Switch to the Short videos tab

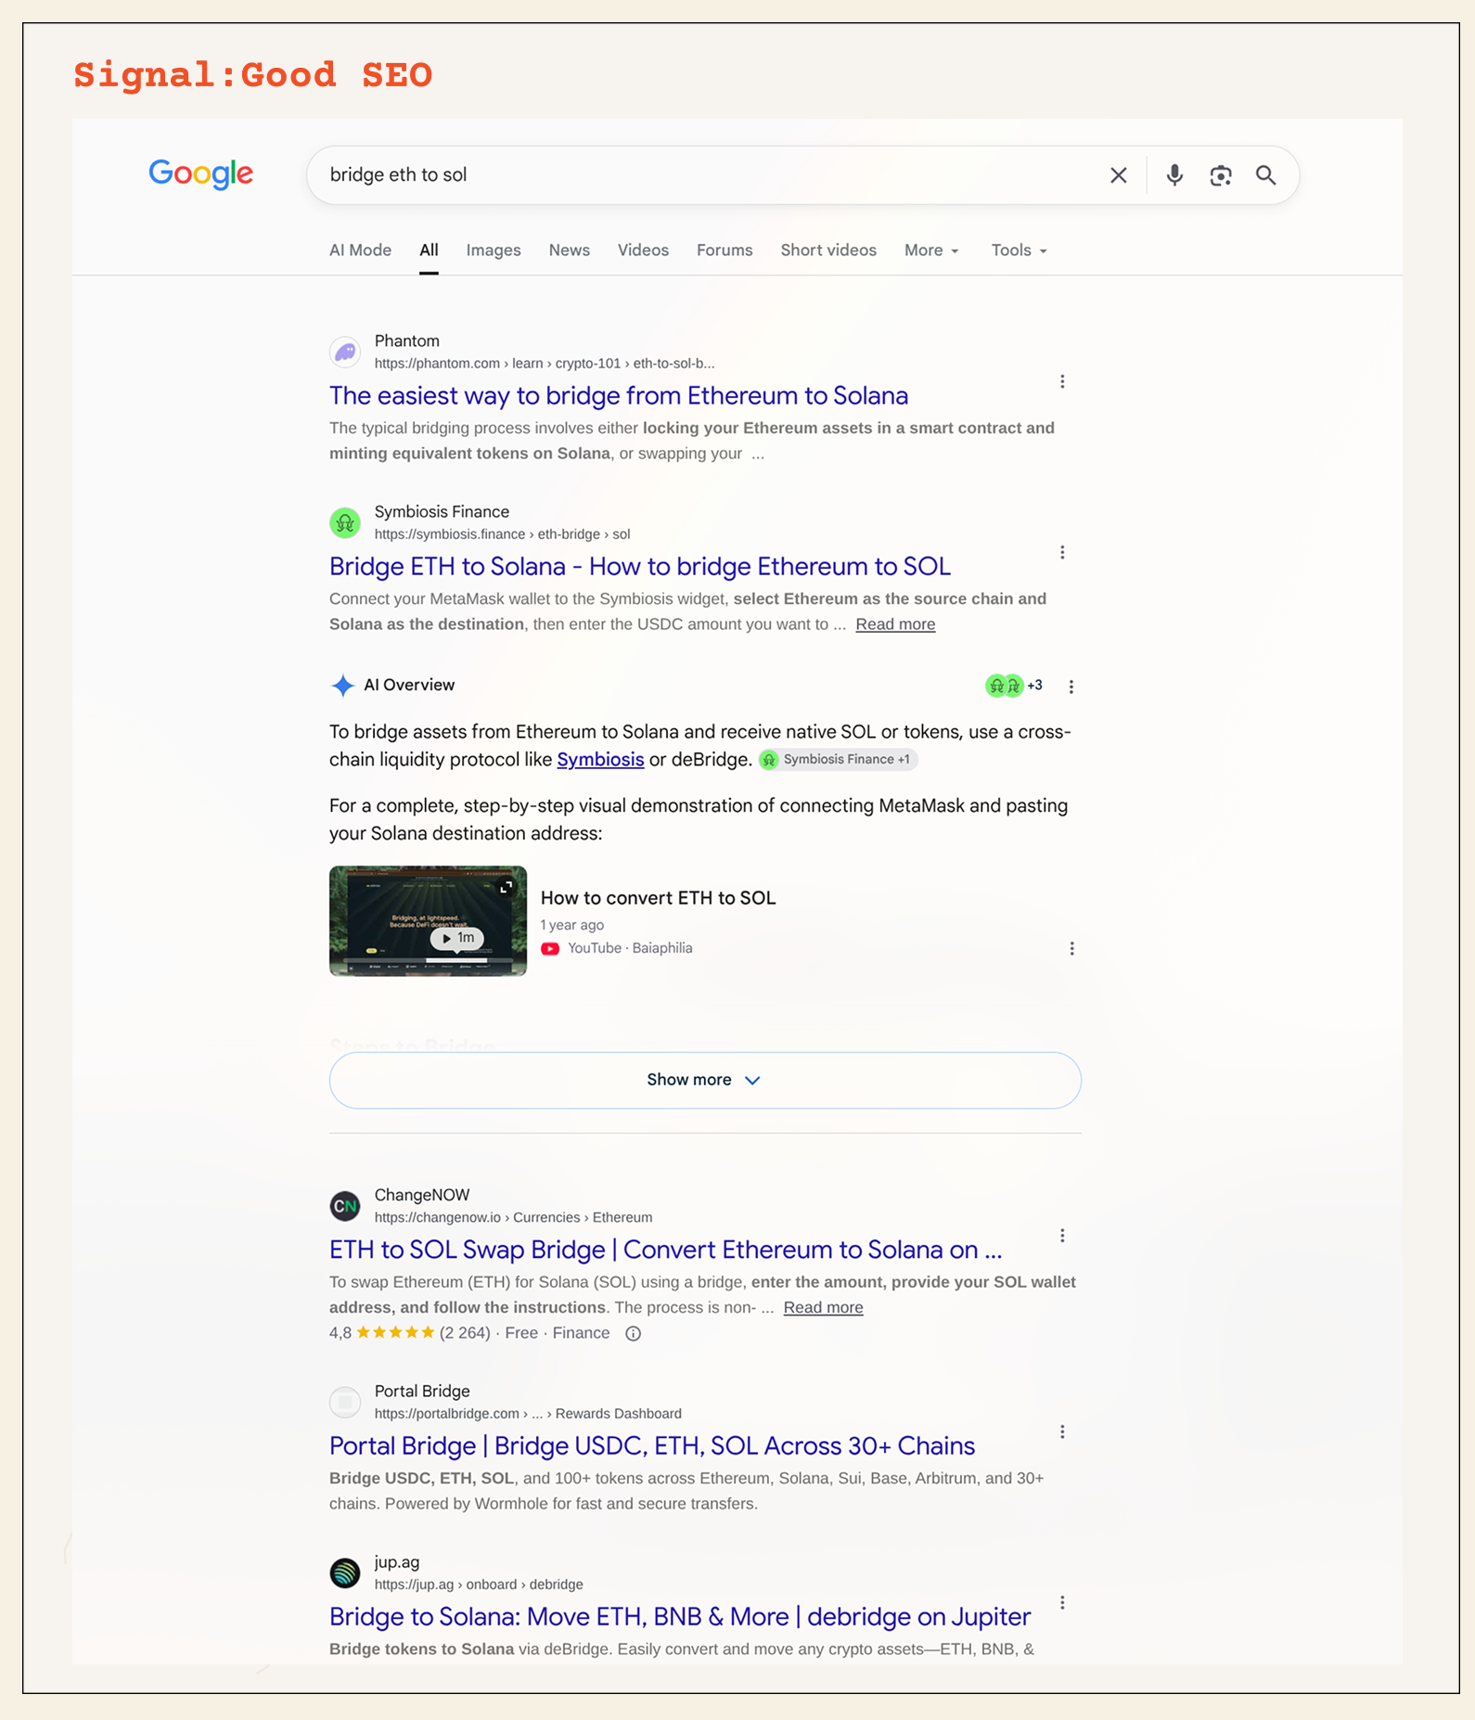point(828,250)
